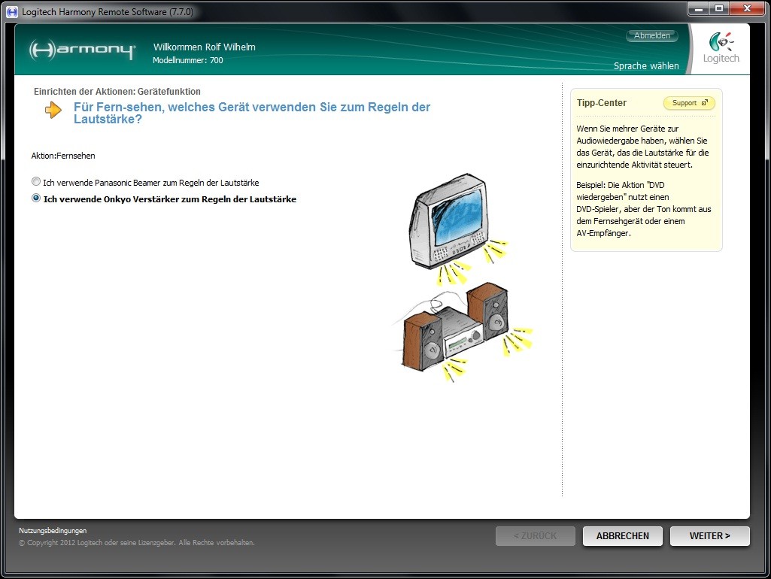Click 'Wenn Sie mehrer Geräte' tip paragraph

click(642, 147)
